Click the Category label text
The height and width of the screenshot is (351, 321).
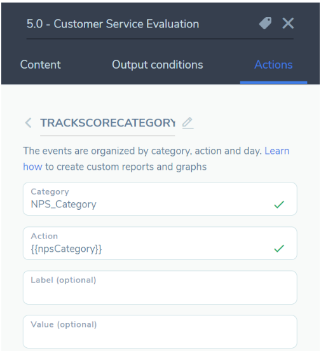pos(50,192)
